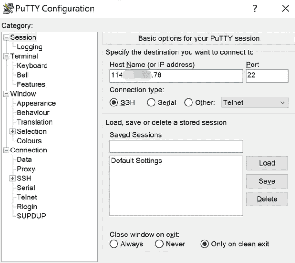Click the Port number field
The height and width of the screenshot is (263, 295).
[x=267, y=75]
